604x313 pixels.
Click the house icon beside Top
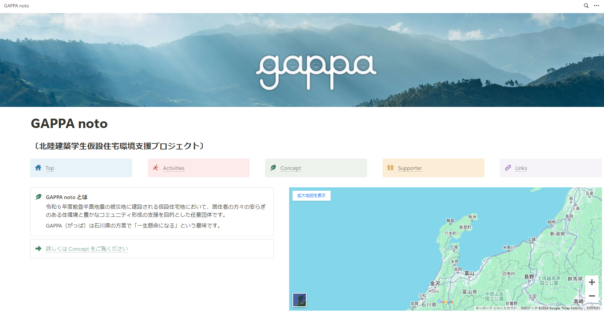point(38,168)
